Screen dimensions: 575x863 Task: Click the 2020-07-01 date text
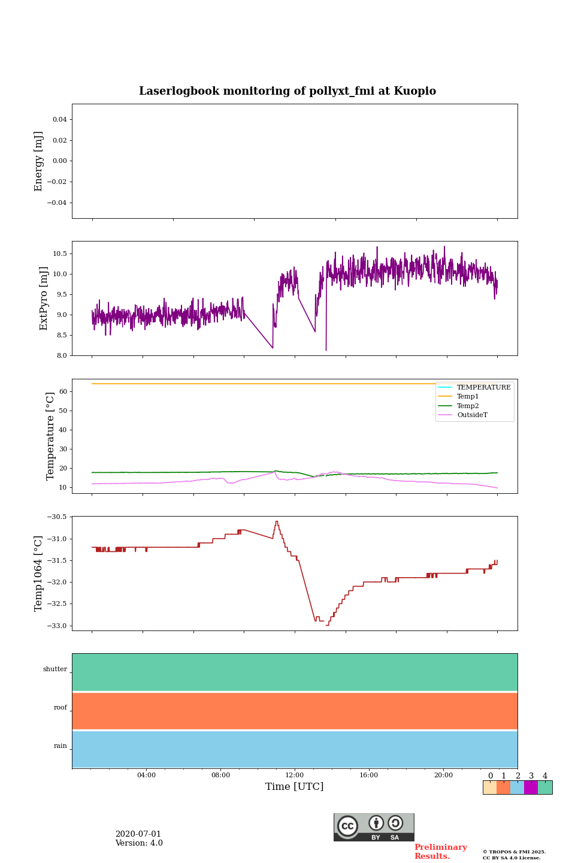[x=138, y=834]
